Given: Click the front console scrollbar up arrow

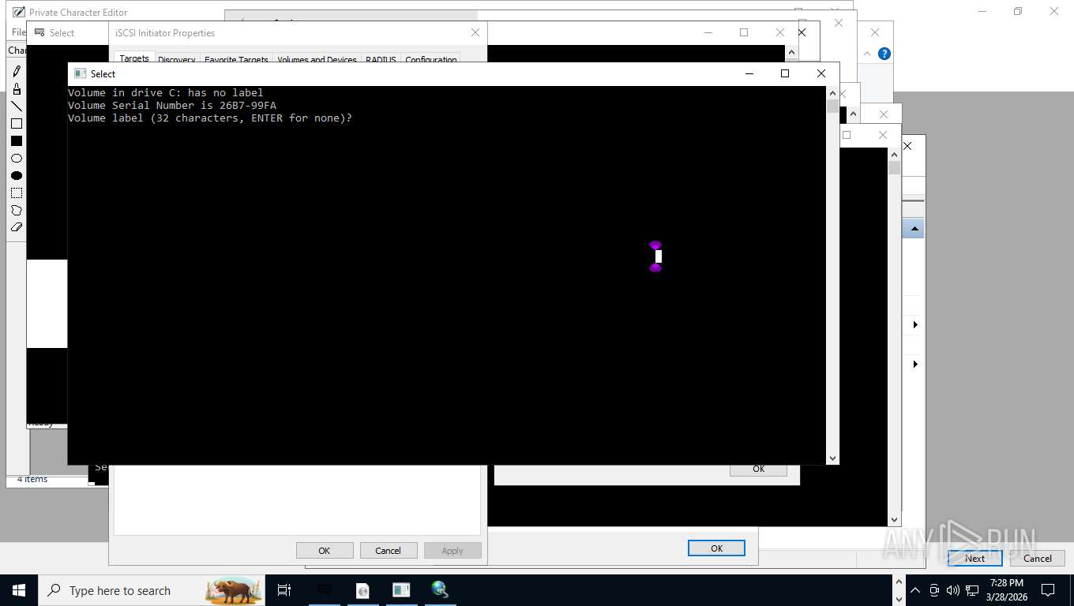Looking at the screenshot, I should [x=832, y=93].
